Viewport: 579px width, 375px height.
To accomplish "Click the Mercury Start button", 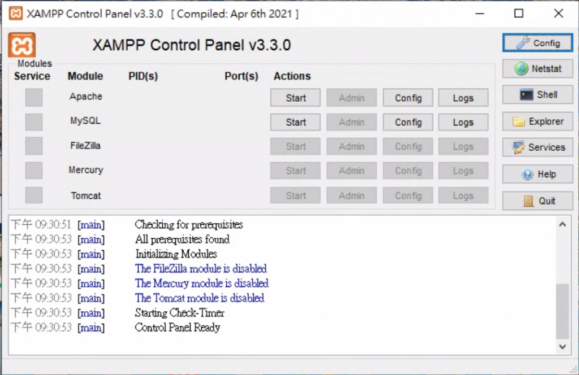I will [x=295, y=171].
